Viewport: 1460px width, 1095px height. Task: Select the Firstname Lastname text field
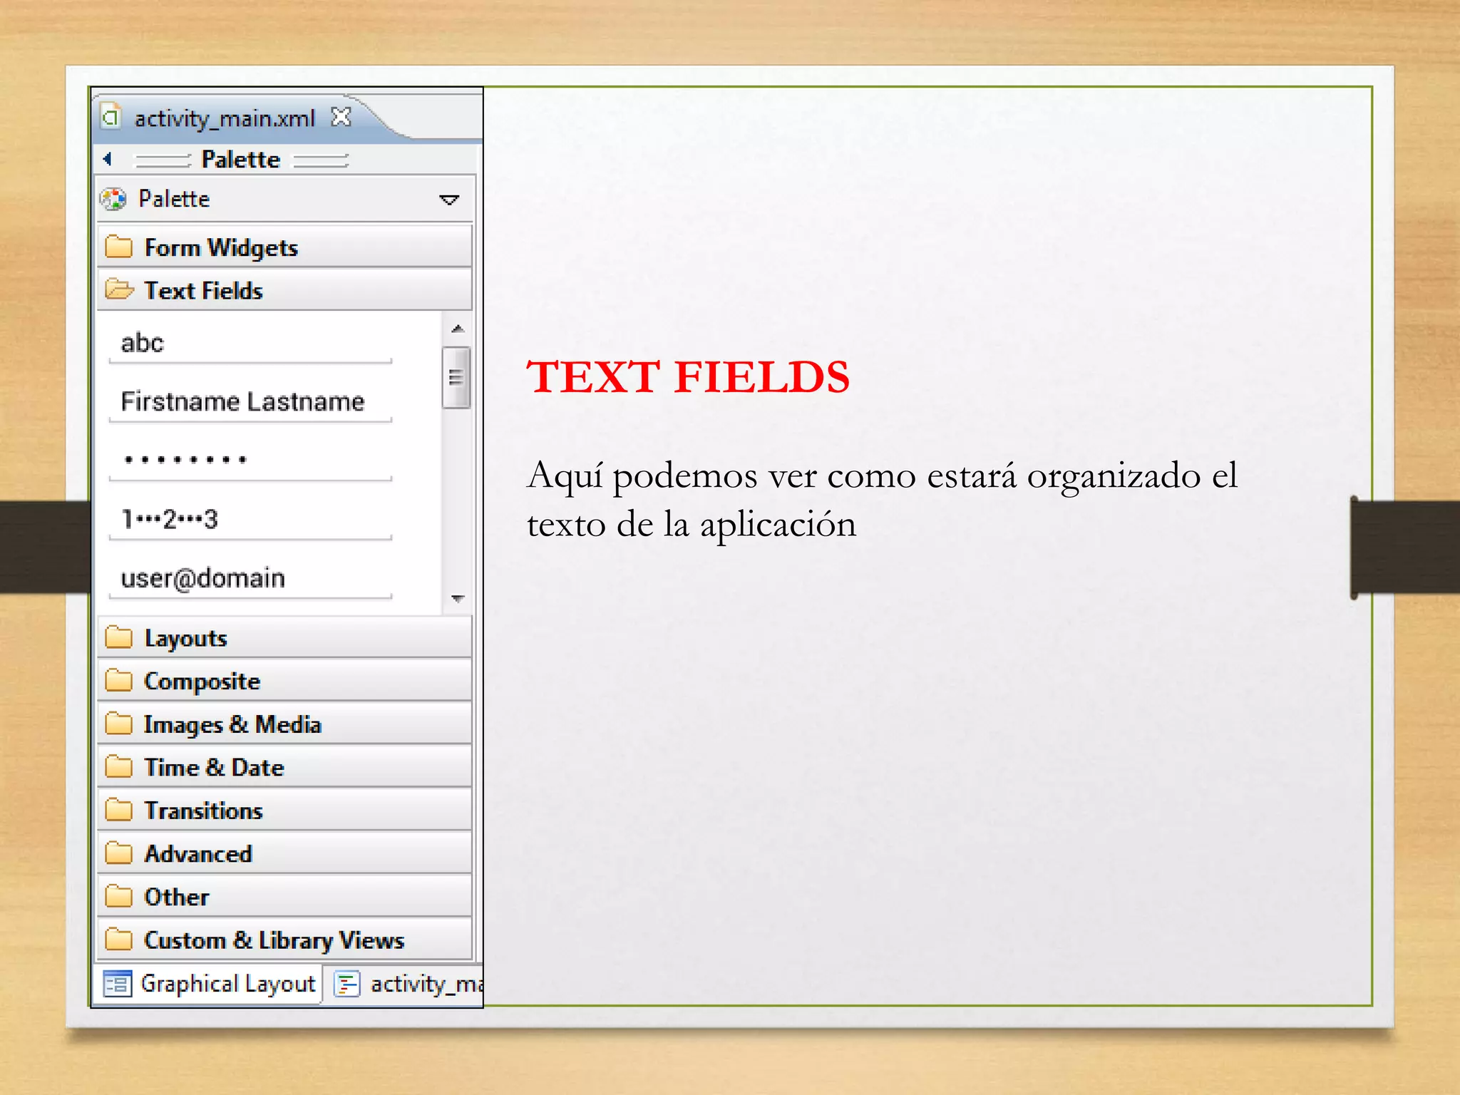pyautogui.click(x=250, y=402)
